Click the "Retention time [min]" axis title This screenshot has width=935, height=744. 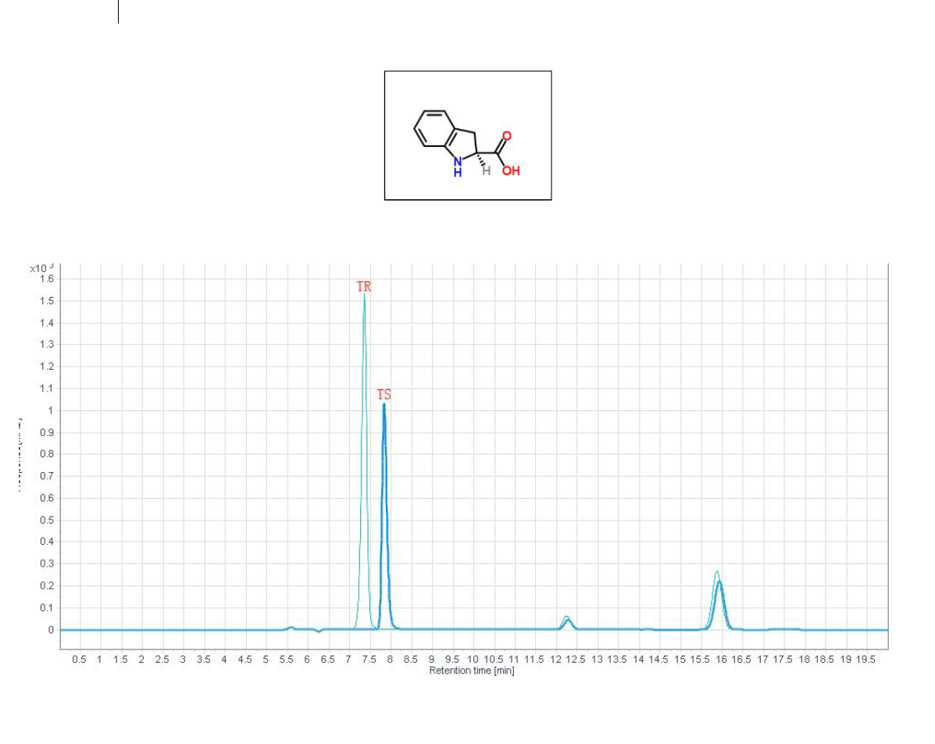click(x=472, y=671)
